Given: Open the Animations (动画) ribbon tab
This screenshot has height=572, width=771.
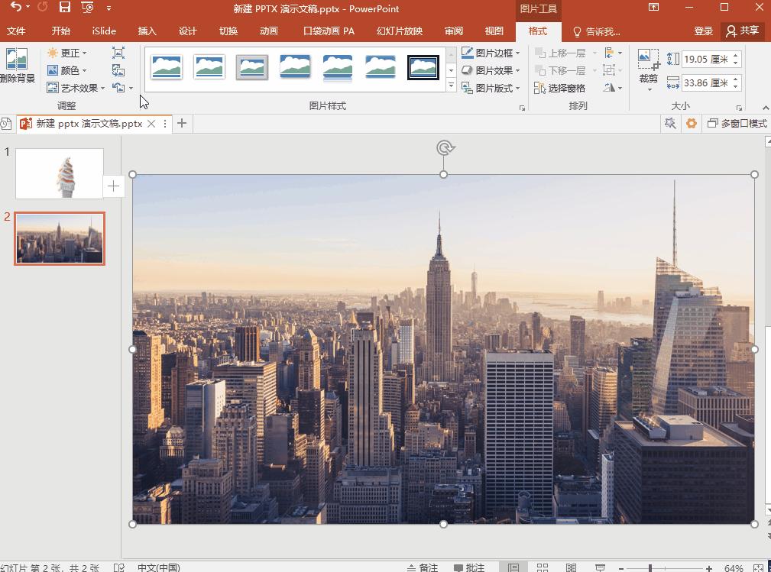Looking at the screenshot, I should point(269,31).
